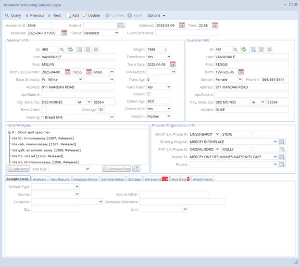Click the Client Reference input field
The width and height of the screenshot is (300, 267).
pos(187,33)
